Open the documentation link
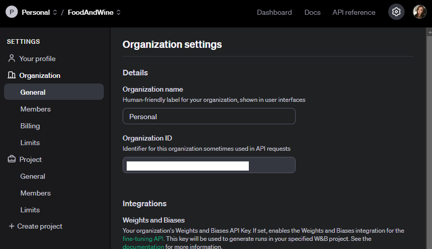The image size is (432, 249). [x=143, y=246]
